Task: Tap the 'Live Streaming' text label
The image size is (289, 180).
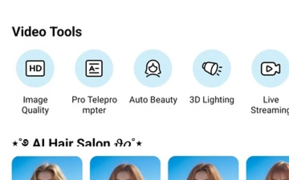Action: (x=270, y=105)
